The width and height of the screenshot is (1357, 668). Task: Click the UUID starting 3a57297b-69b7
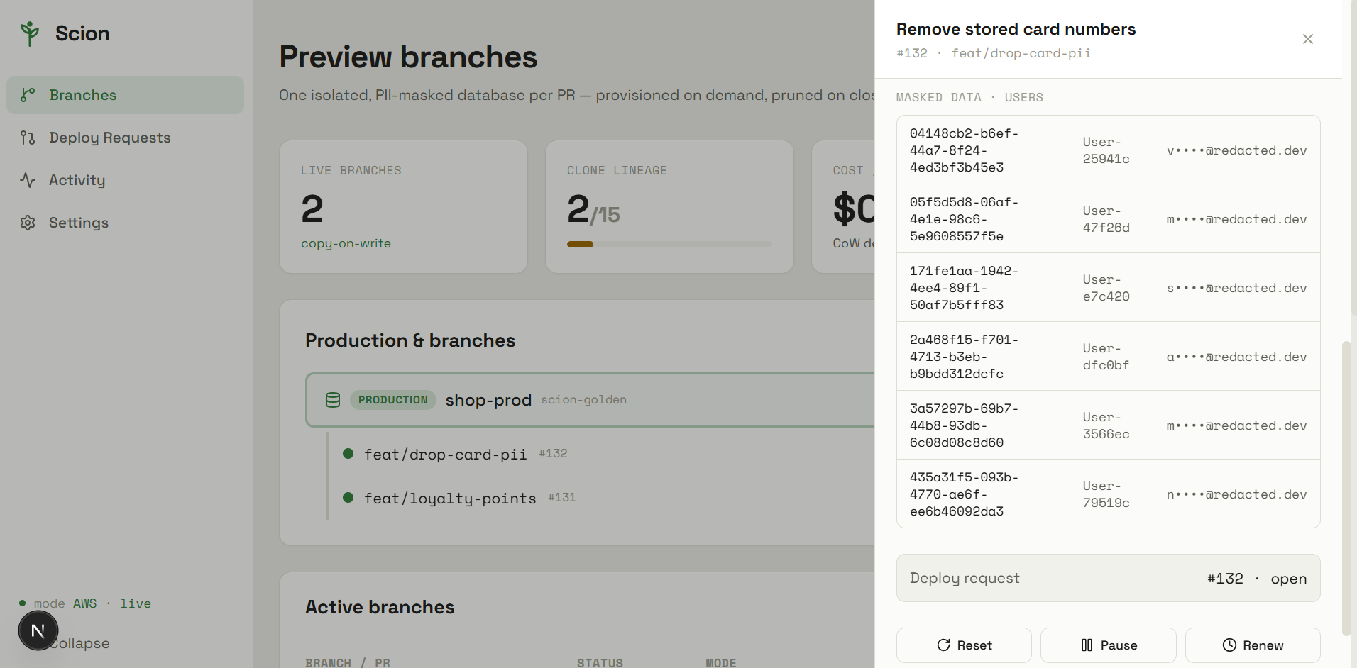coord(964,425)
